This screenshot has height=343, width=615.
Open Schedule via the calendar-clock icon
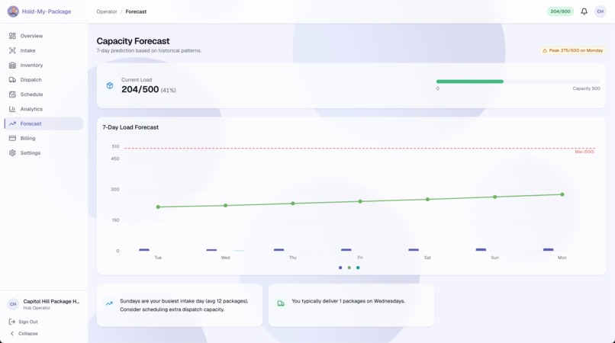pyautogui.click(x=12, y=95)
